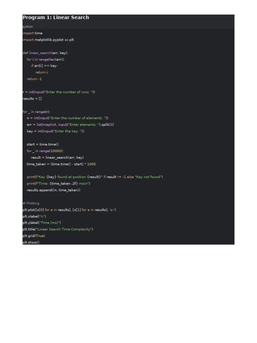The image size is (257, 343).
Task: Click the 'for _ in range(10000):' line
Action: tap(45, 151)
